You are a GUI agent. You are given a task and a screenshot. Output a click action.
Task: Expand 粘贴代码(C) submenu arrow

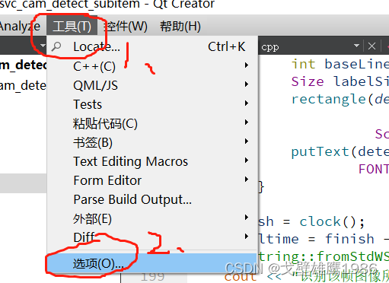coord(247,122)
